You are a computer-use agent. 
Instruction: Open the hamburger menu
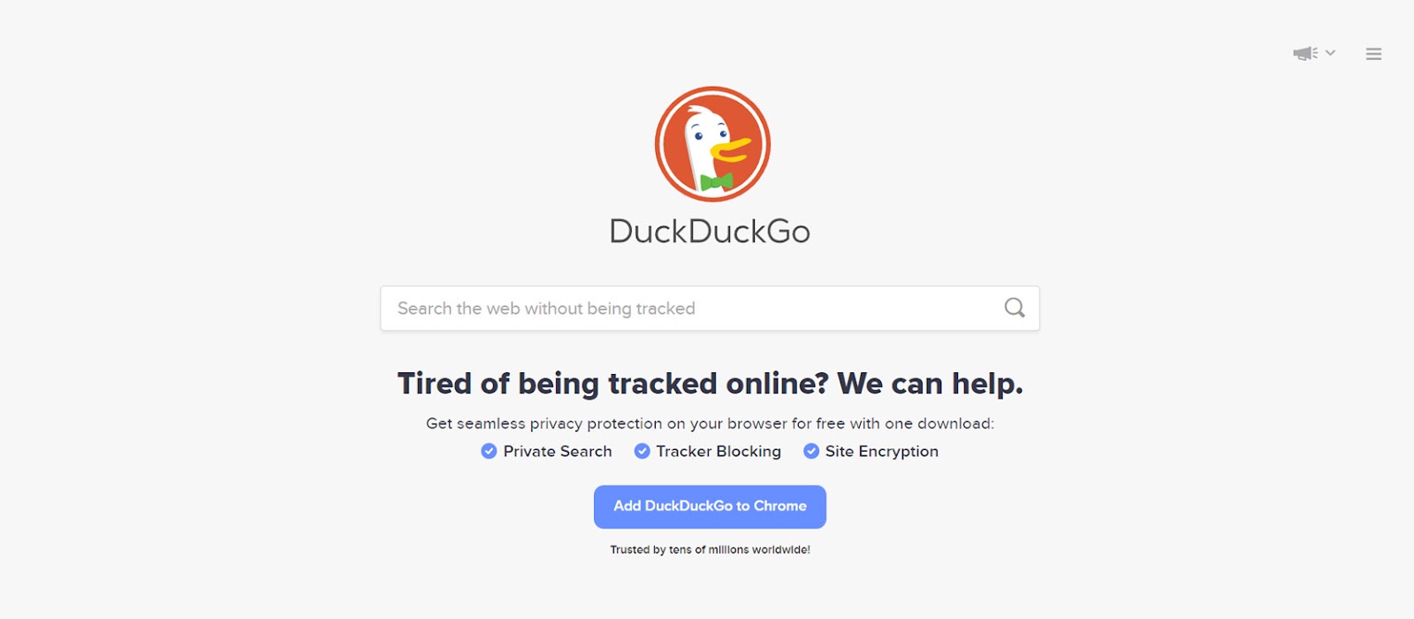[x=1373, y=54]
